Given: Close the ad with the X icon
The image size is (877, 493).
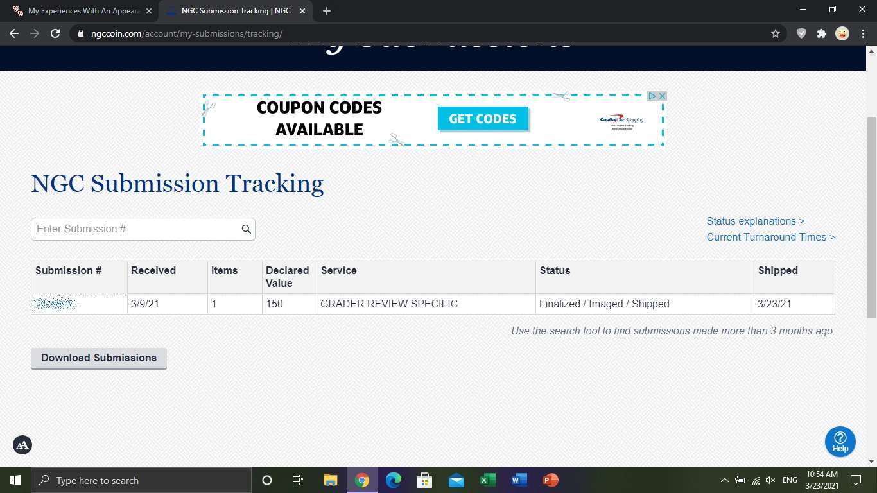Looking at the screenshot, I should pos(662,96).
